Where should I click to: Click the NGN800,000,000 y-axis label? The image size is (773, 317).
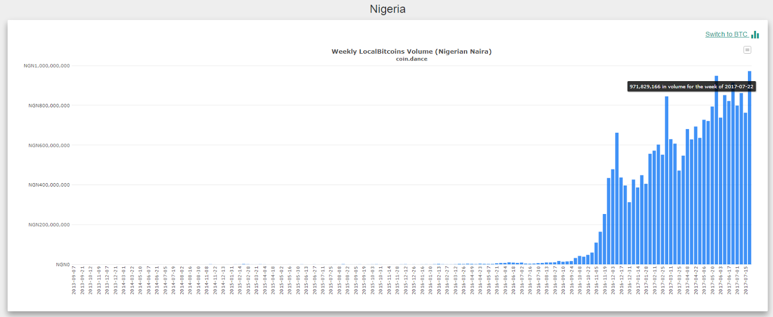(x=49, y=105)
